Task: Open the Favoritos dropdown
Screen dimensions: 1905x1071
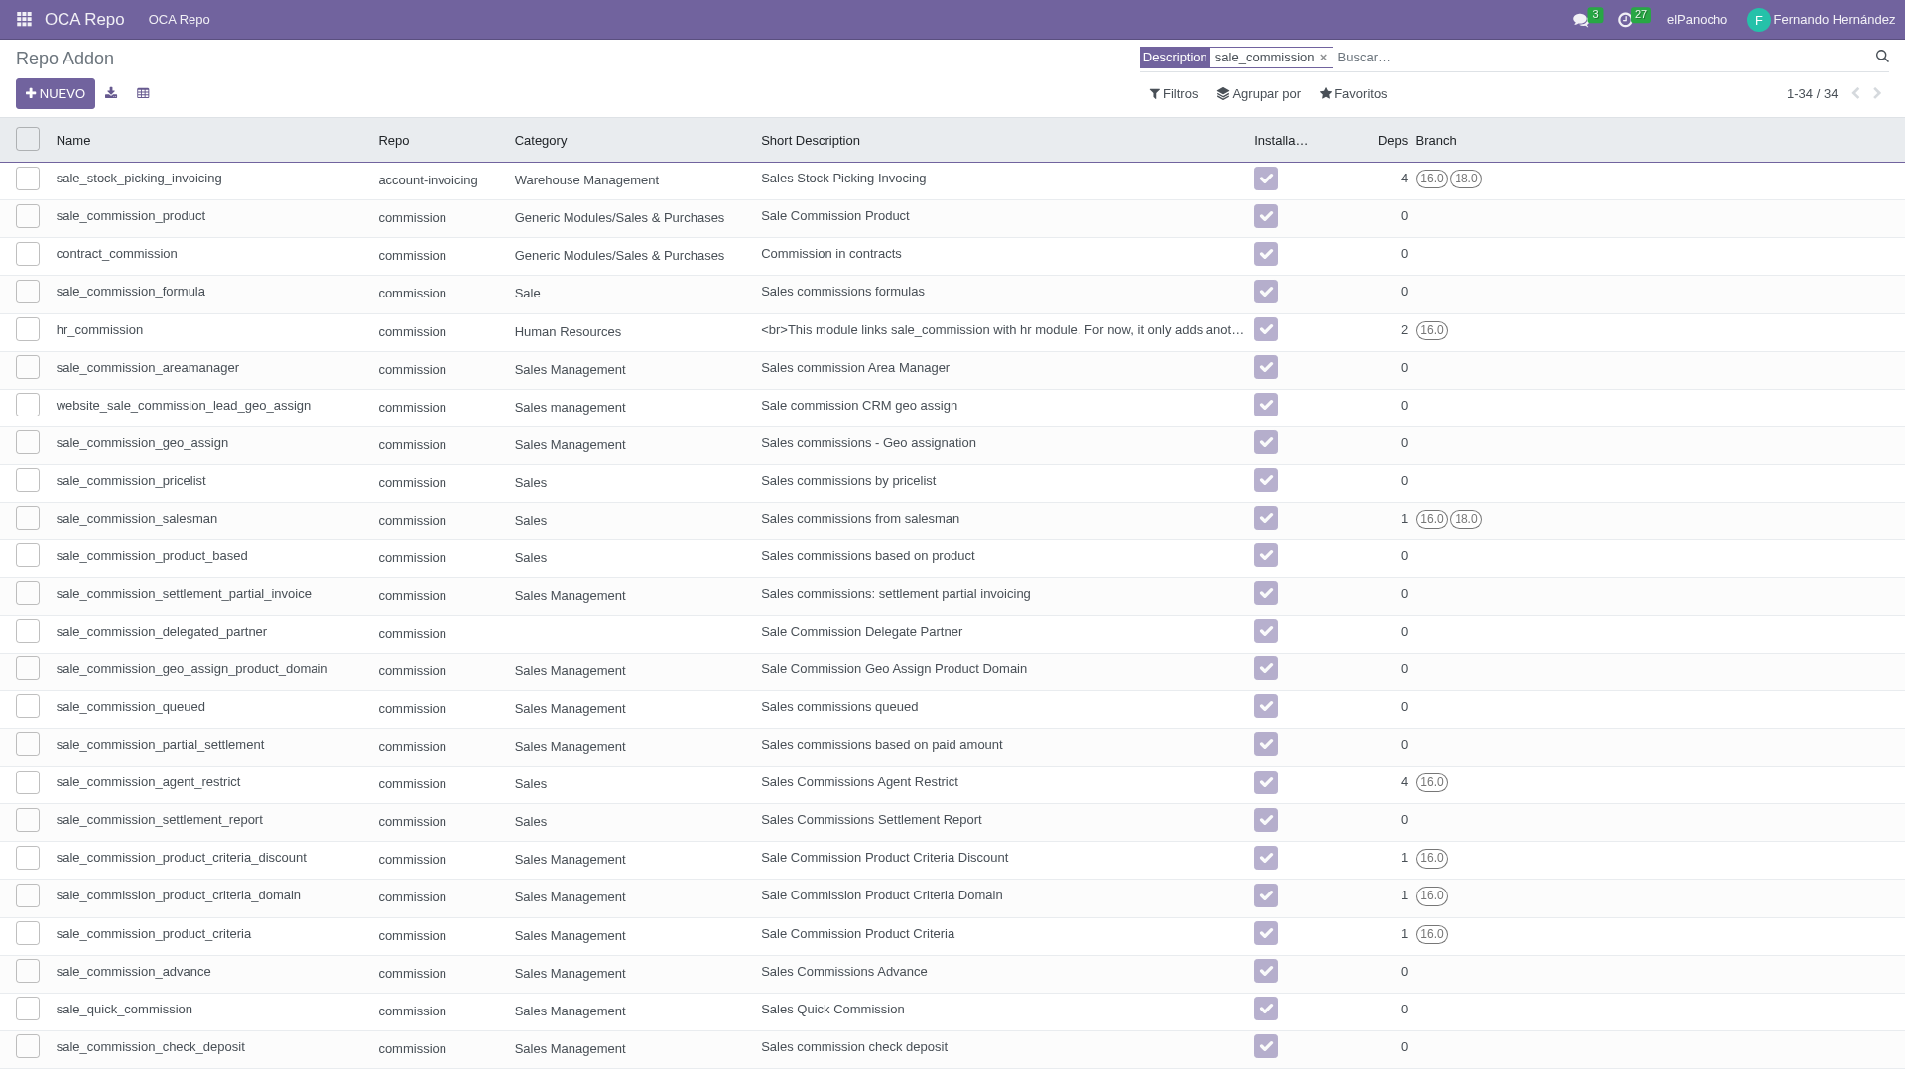Action: [x=1353, y=94]
